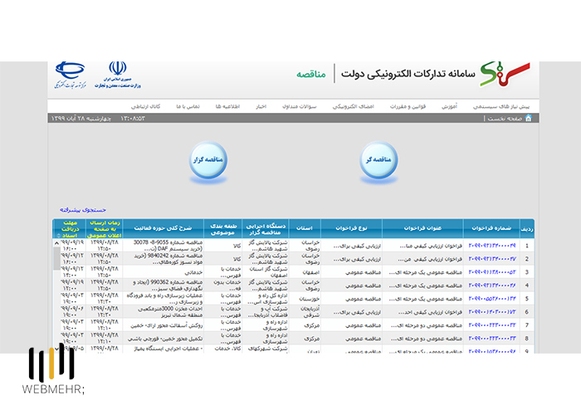Viewport: 581px width, 415px height.
Task: Open the tender number link in row 5
Action: [492, 299]
